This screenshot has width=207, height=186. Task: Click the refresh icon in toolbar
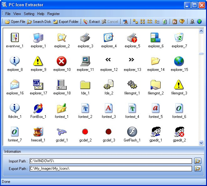pyautogui.click(x=164, y=22)
